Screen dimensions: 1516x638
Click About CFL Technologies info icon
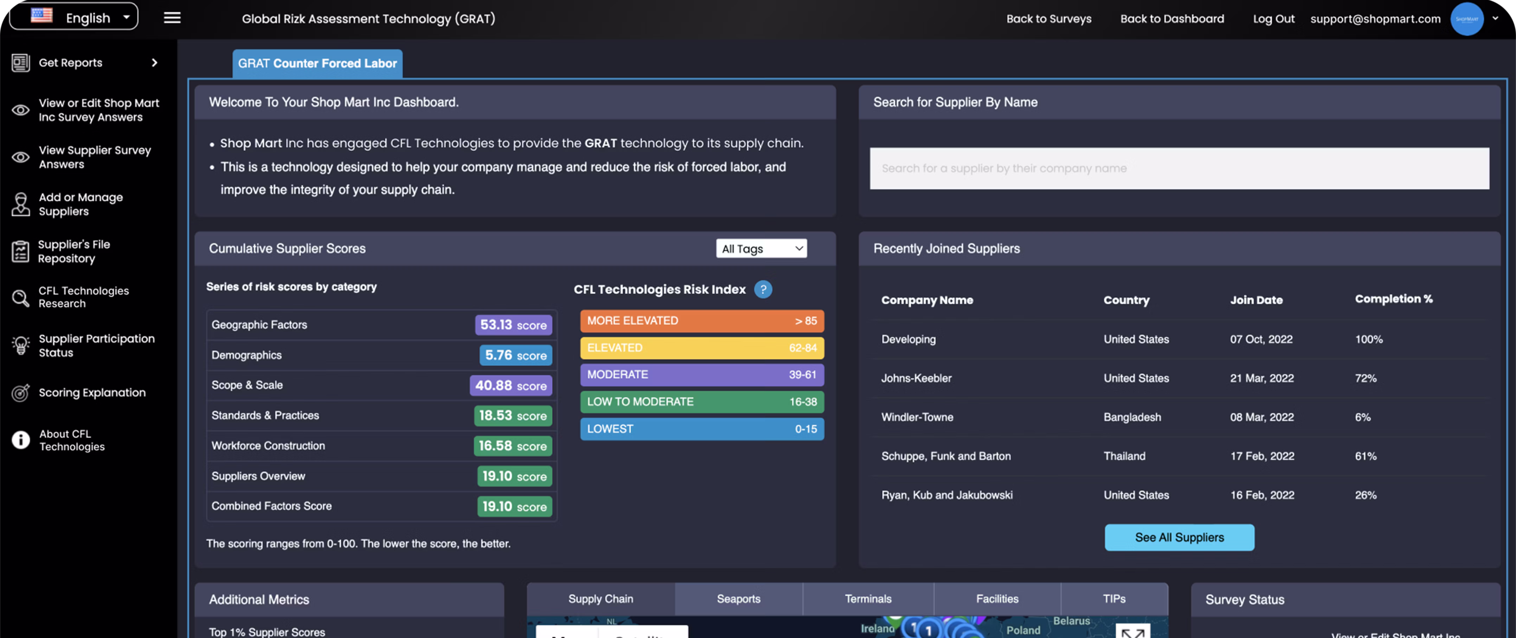click(21, 440)
